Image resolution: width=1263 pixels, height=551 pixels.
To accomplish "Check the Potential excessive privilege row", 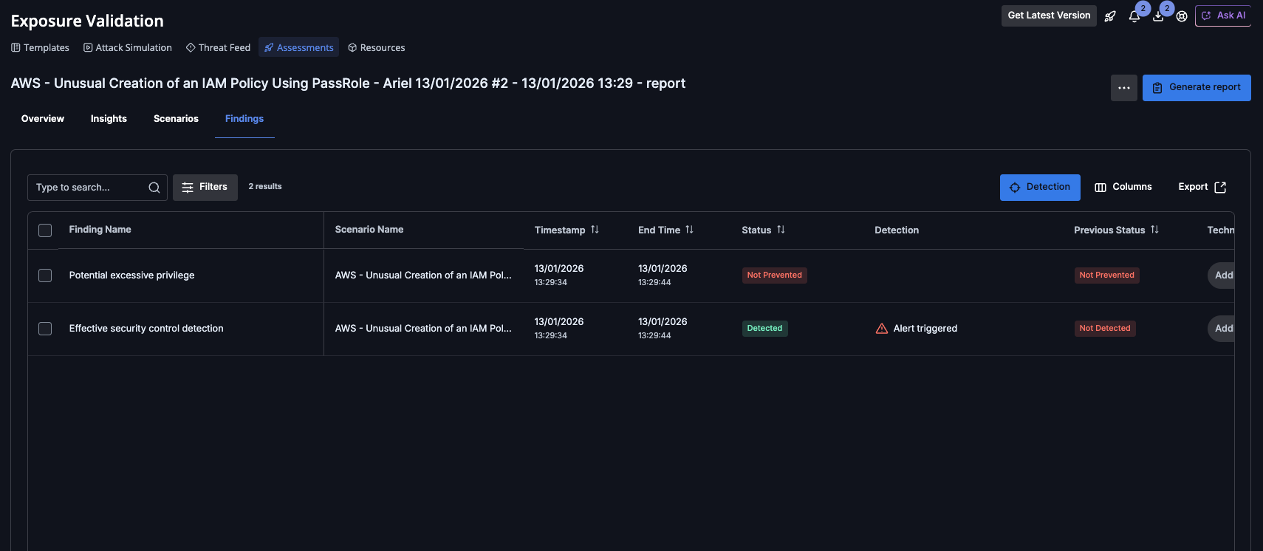I will tap(45, 275).
